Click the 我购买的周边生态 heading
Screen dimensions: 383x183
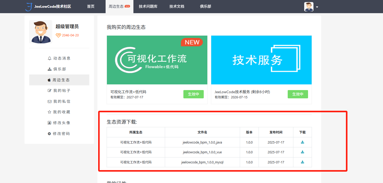(126, 27)
